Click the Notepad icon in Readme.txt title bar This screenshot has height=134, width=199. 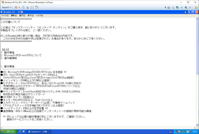pos(2,12)
